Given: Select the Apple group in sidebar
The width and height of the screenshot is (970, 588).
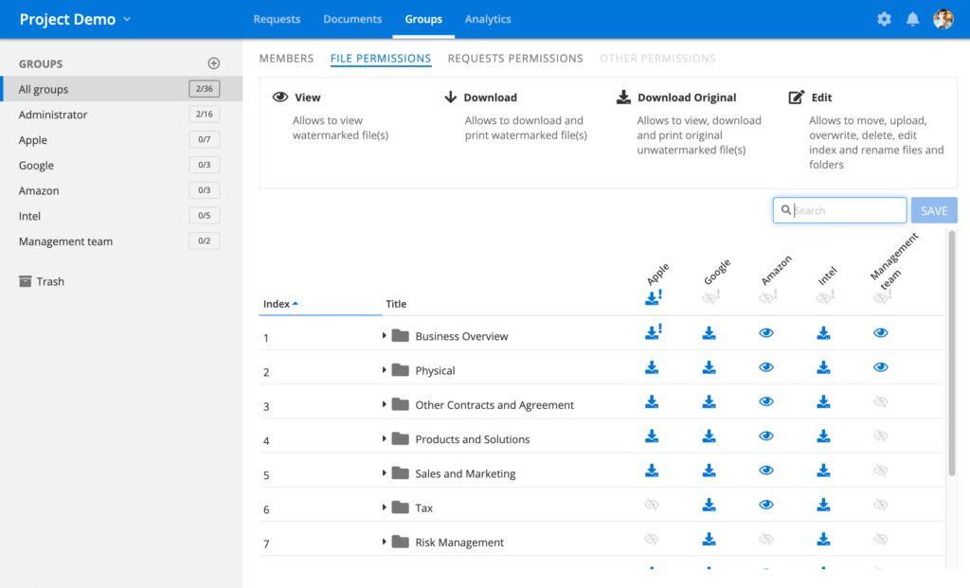Looking at the screenshot, I should click(x=121, y=140).
